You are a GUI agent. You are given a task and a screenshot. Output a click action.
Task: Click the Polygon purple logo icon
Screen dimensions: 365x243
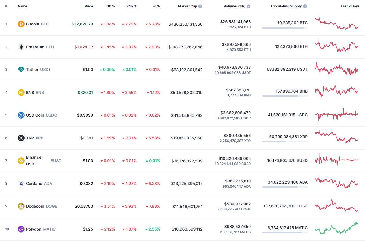coord(21,229)
